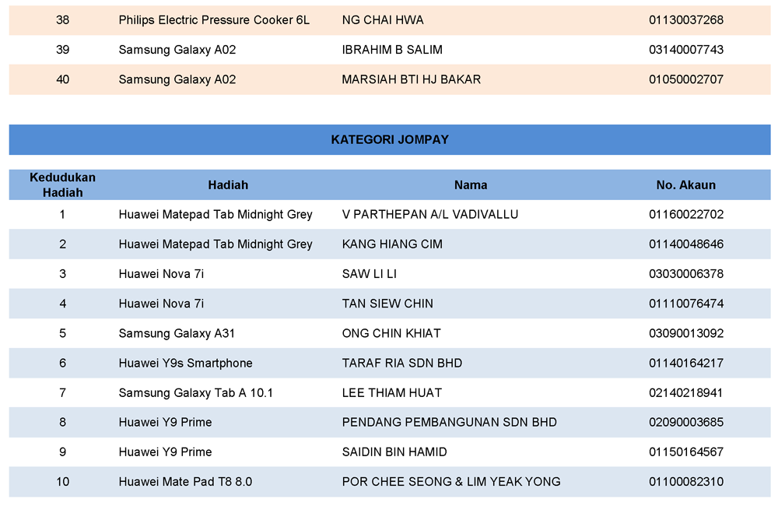Click Philips Electric Pressure Cooker 6L
This screenshot has height=506, width=778.
(214, 20)
